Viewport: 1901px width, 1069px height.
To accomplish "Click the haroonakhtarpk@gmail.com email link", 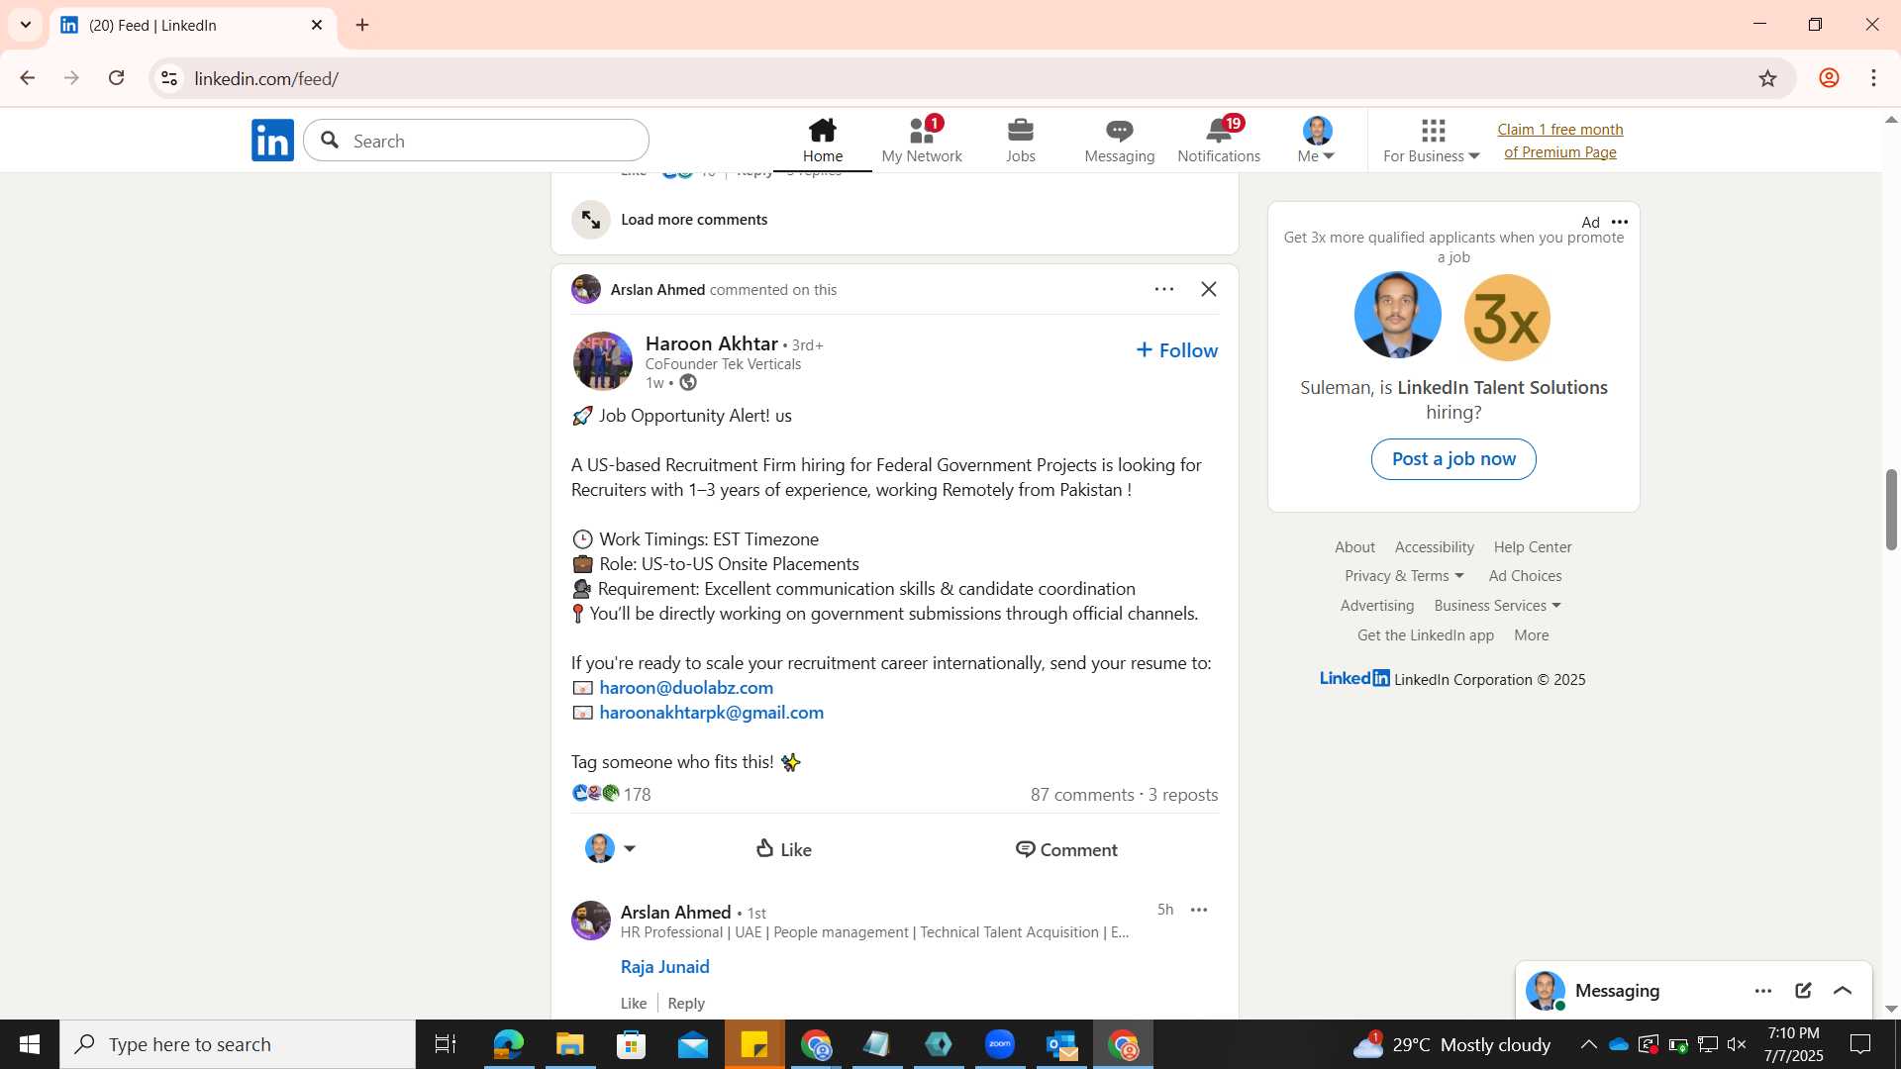I will tap(711, 712).
